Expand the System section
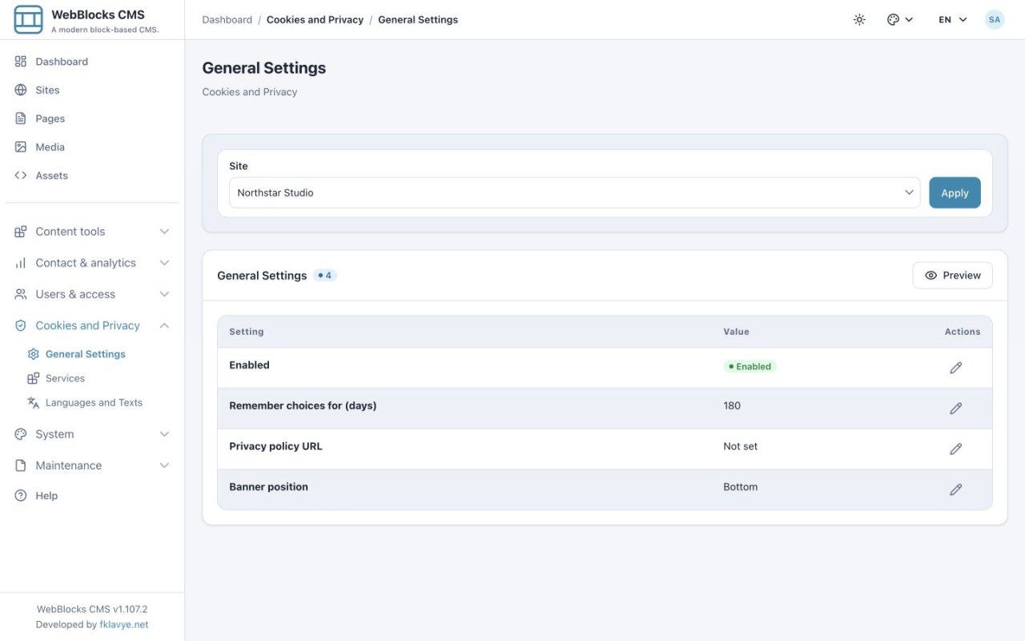1025x641 pixels. [92, 434]
